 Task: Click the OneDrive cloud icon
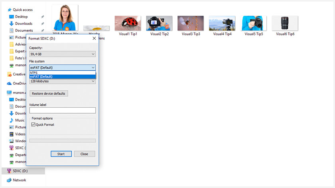pyautogui.click(x=9, y=83)
